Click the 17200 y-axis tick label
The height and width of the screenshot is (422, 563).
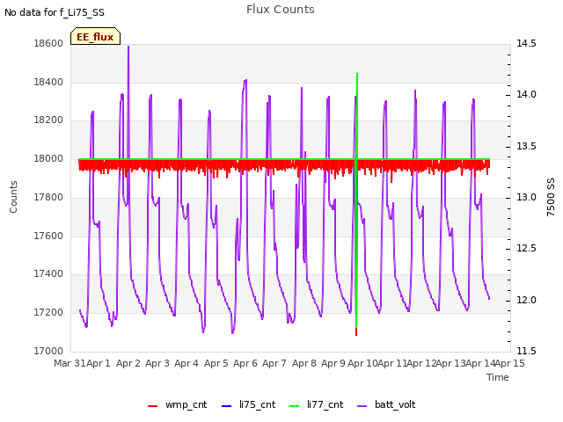tap(48, 312)
